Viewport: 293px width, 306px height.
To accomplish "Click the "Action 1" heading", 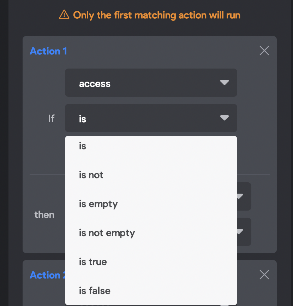I will pos(48,51).
